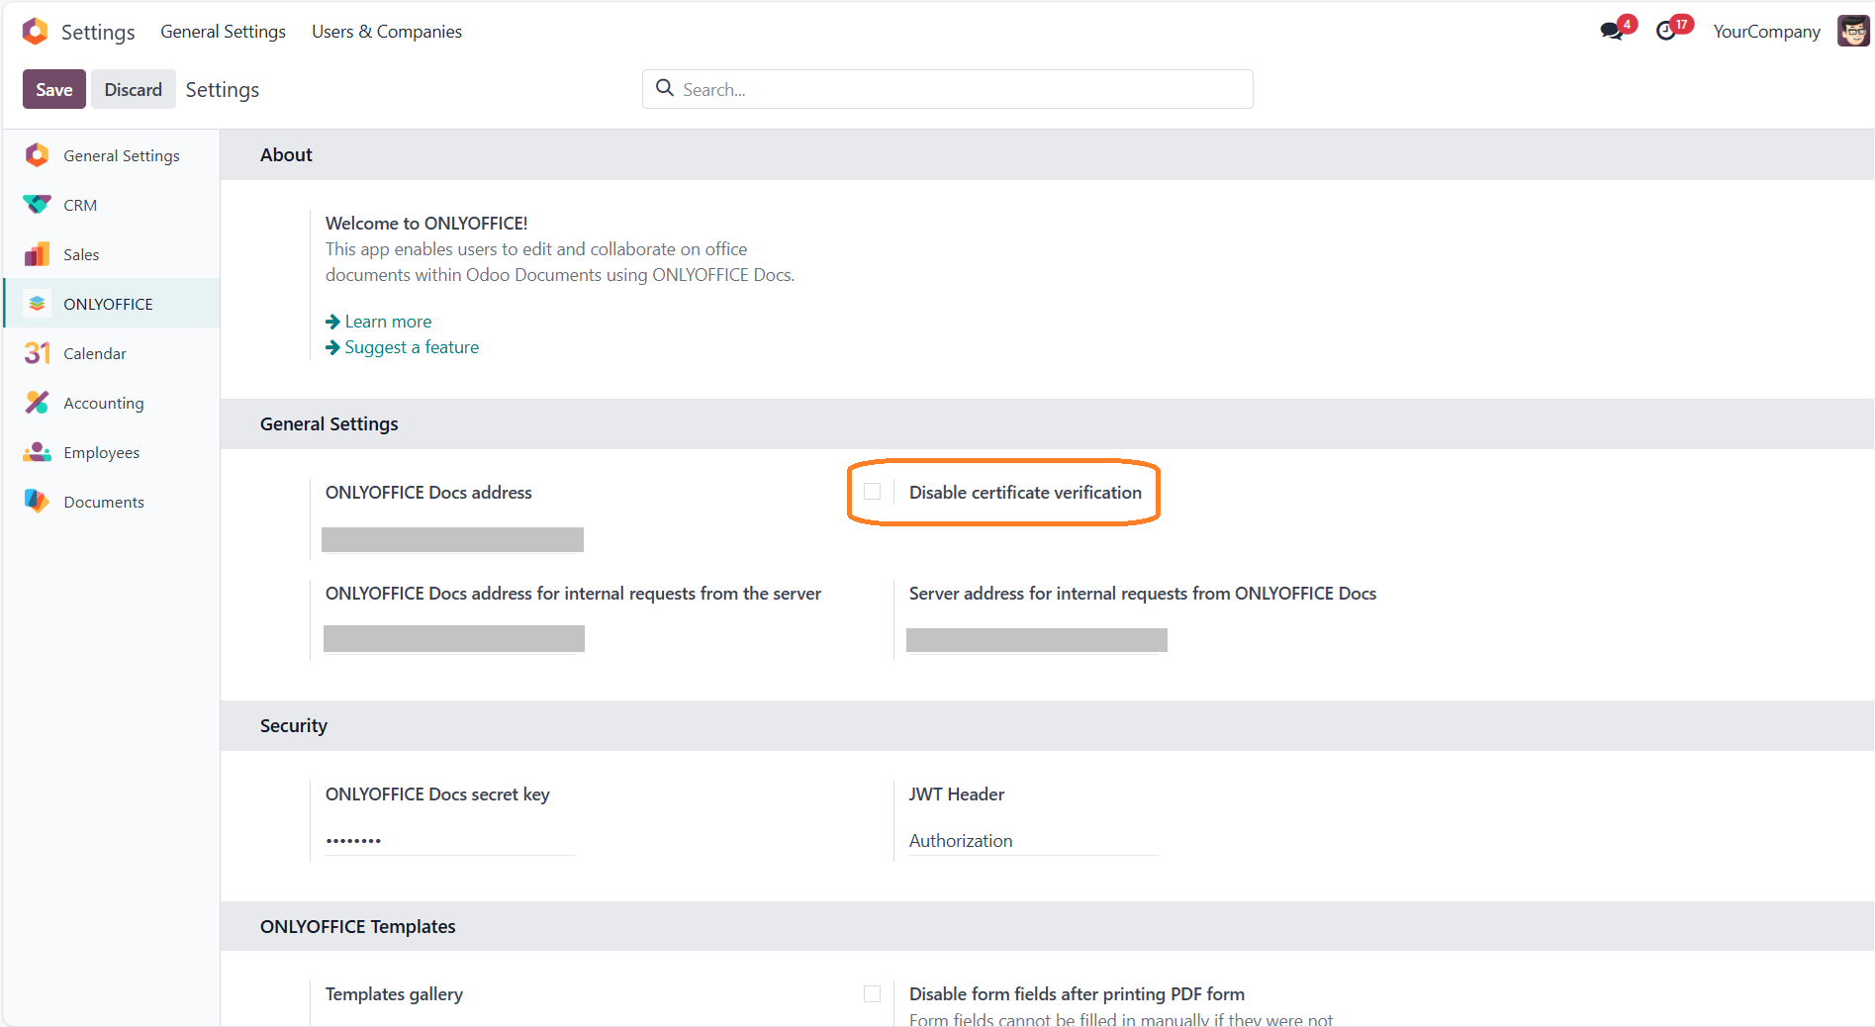The width and height of the screenshot is (1875, 1027).
Task: Open Calendar settings via its sidebar icon
Action: tap(36, 353)
